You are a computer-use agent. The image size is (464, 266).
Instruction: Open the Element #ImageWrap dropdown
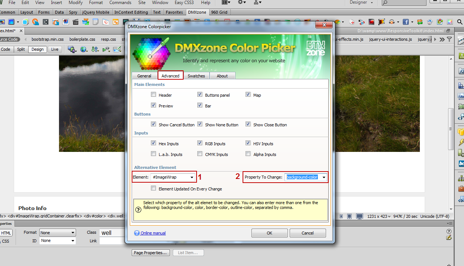pyautogui.click(x=173, y=177)
